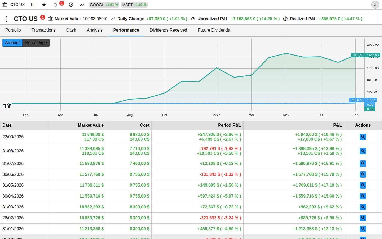Click the magnifier for 22/09/2026 row
Screen dimensions: 382x239
[363, 137]
